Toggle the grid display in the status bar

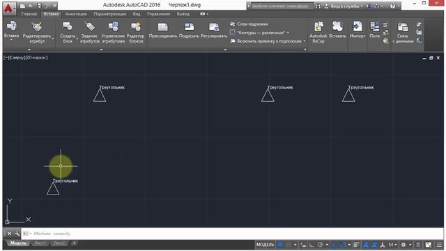point(280,245)
